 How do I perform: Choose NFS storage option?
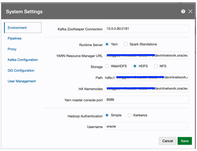[156, 66]
